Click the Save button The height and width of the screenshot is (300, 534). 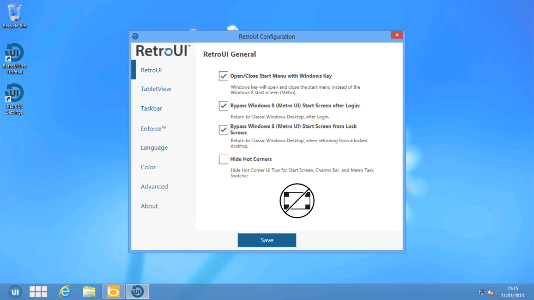tap(266, 240)
